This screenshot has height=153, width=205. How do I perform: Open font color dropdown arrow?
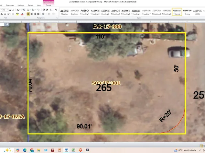(x=24, y=14)
